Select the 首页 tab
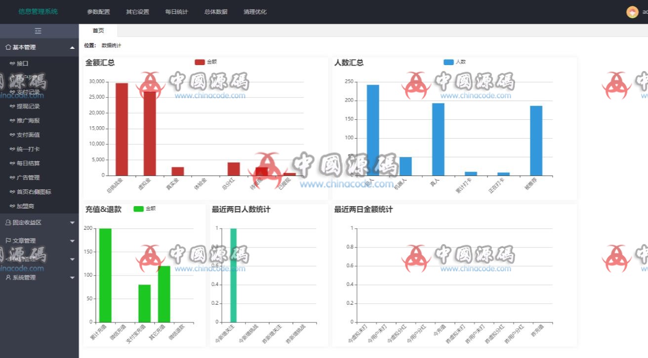This screenshot has height=358, width=648. point(98,31)
